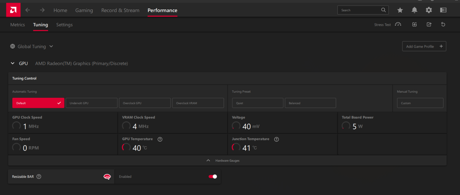Choose the Quiet tuning preset
The width and height of the screenshot is (460, 195).
(258, 103)
